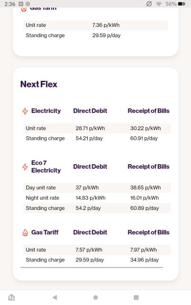Select Gas Tariff Receipt of Bills header
Screen dimensions: 191x305
point(149,232)
